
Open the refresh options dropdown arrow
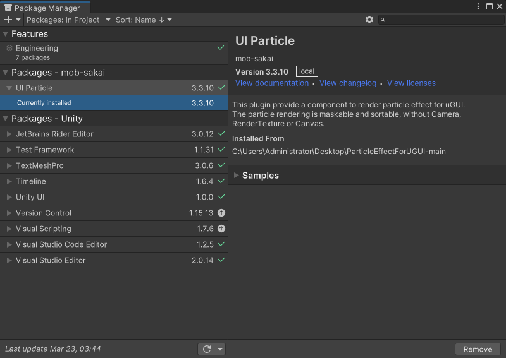[x=220, y=349]
